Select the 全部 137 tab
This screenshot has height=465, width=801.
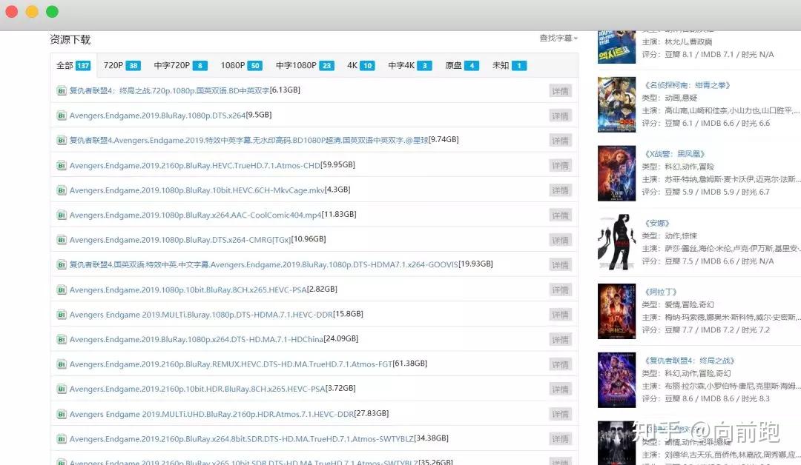[x=73, y=65]
